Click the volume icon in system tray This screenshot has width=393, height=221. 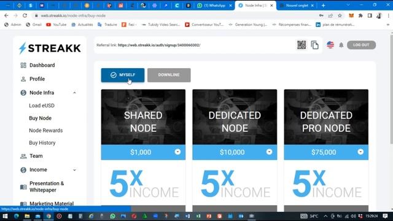(354, 216)
